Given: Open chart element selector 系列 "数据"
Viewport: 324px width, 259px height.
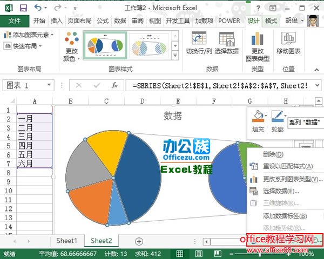Looking at the screenshot, I should tap(306, 122).
